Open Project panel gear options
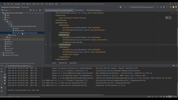 (40, 10)
